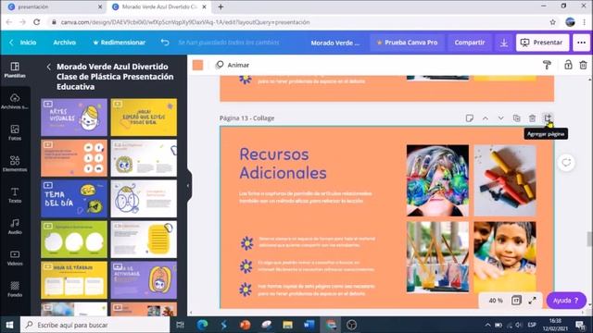Open Microsoft Edge from the taskbar
The width and height of the screenshot is (593, 333).
[x=202, y=325]
